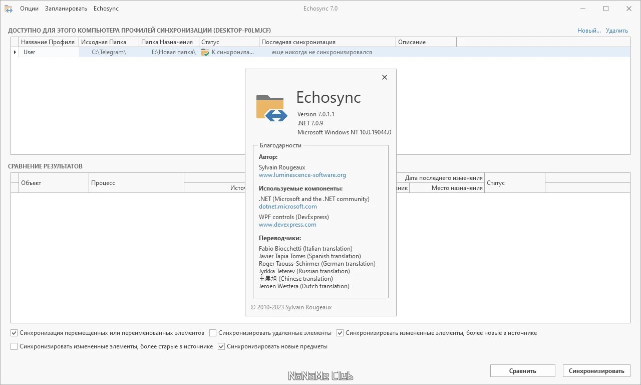Click the C:\Telegram\ source folder cell
Screen dimensions: 641x385
click(x=109, y=52)
